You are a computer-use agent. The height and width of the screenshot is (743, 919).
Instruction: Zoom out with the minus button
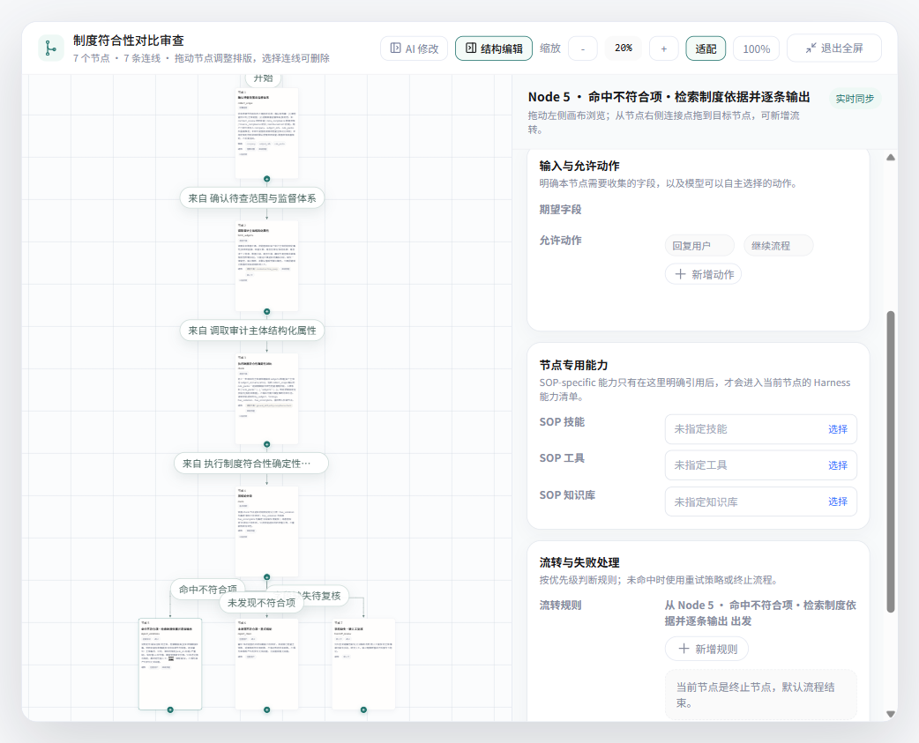click(583, 48)
